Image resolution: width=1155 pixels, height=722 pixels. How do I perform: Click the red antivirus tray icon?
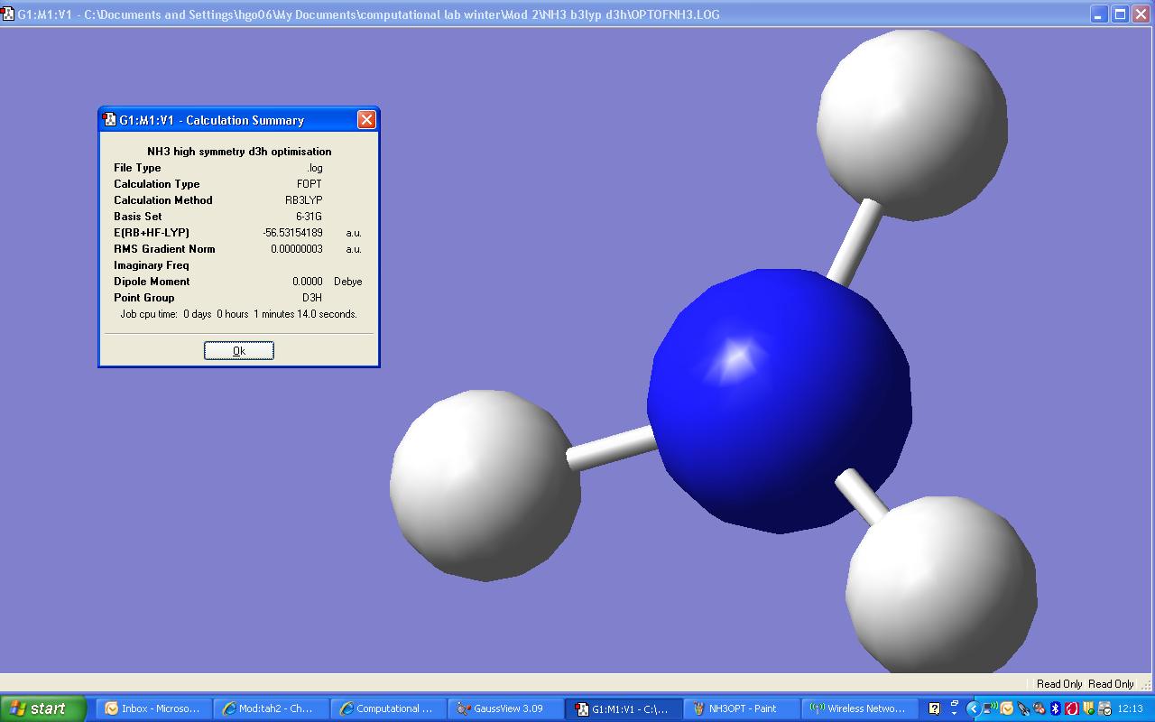click(x=1071, y=708)
